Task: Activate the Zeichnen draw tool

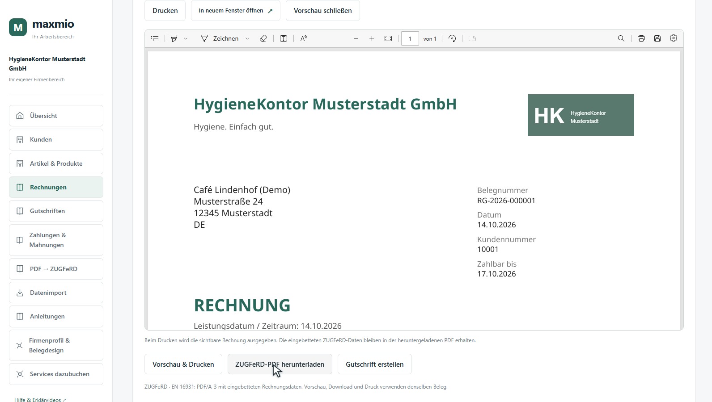Action: pyautogui.click(x=219, y=38)
